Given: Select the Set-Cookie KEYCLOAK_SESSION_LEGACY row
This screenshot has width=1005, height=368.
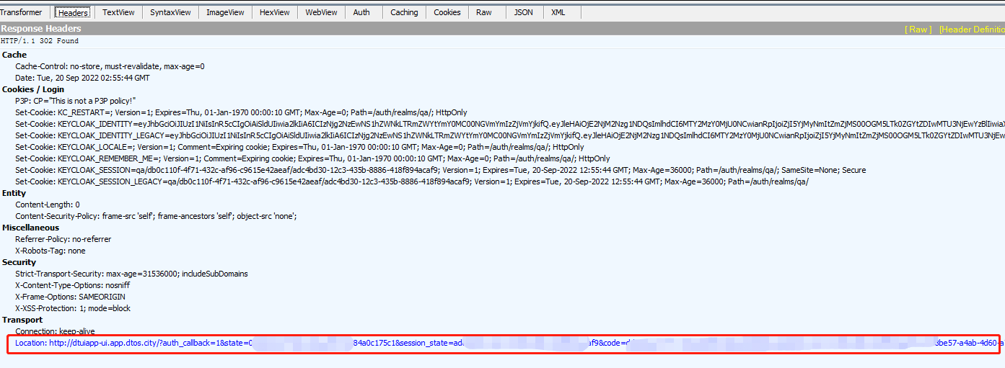Looking at the screenshot, I should pos(412,181).
